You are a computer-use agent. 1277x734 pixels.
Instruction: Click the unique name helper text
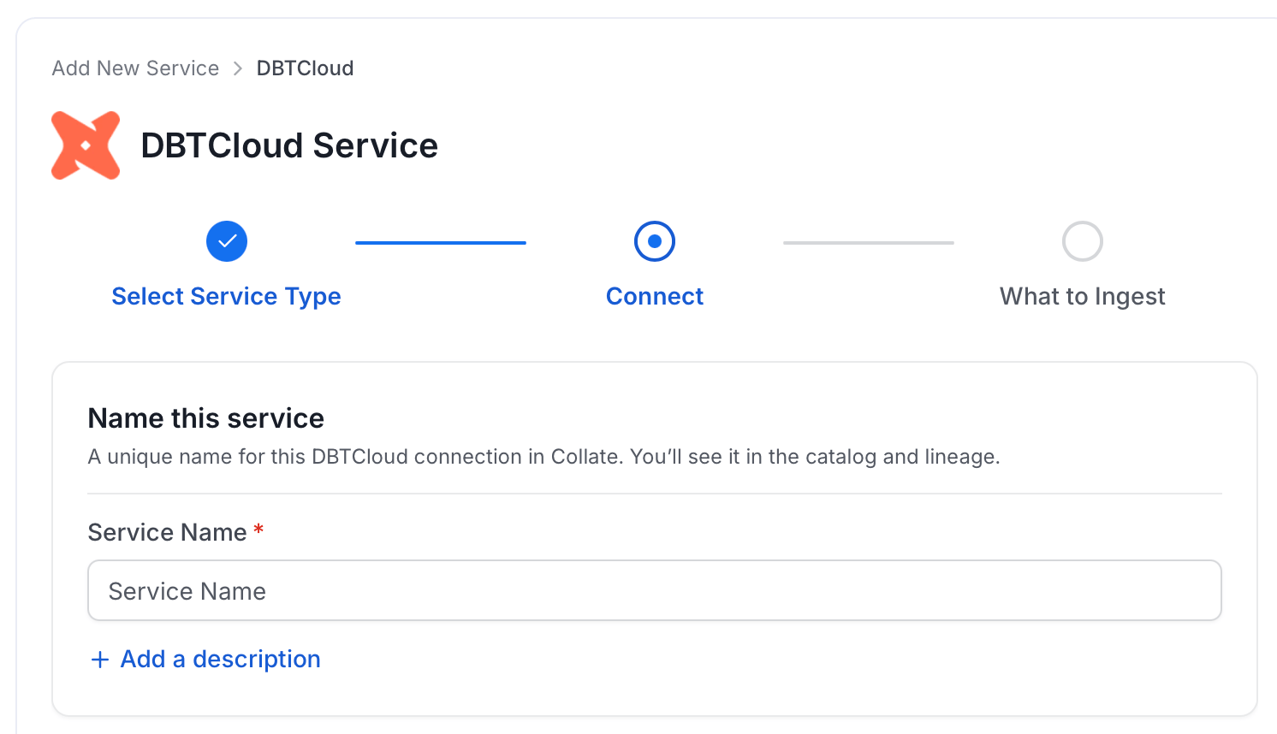point(544,457)
